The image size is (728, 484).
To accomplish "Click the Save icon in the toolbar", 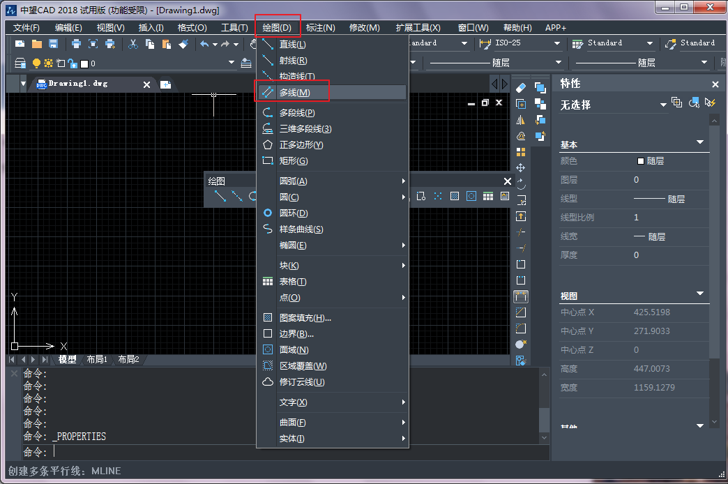I will coord(53,44).
